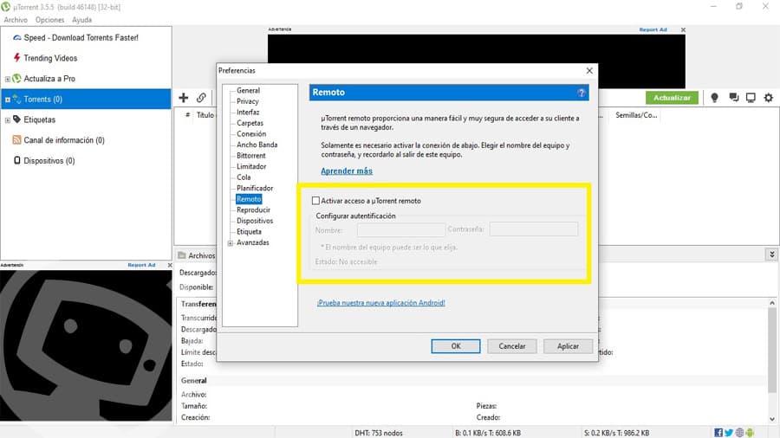Open the chat bubbles icon in toolbar

(x=734, y=97)
